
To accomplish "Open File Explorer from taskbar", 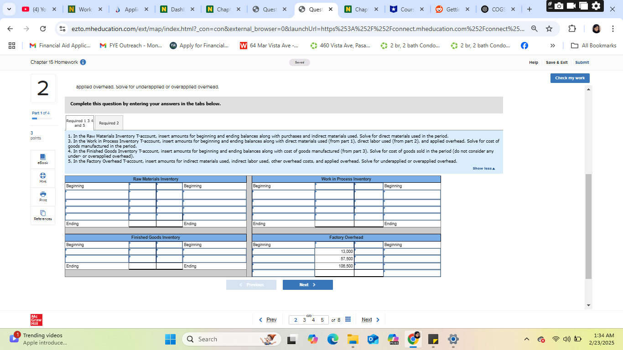I will click(353, 339).
